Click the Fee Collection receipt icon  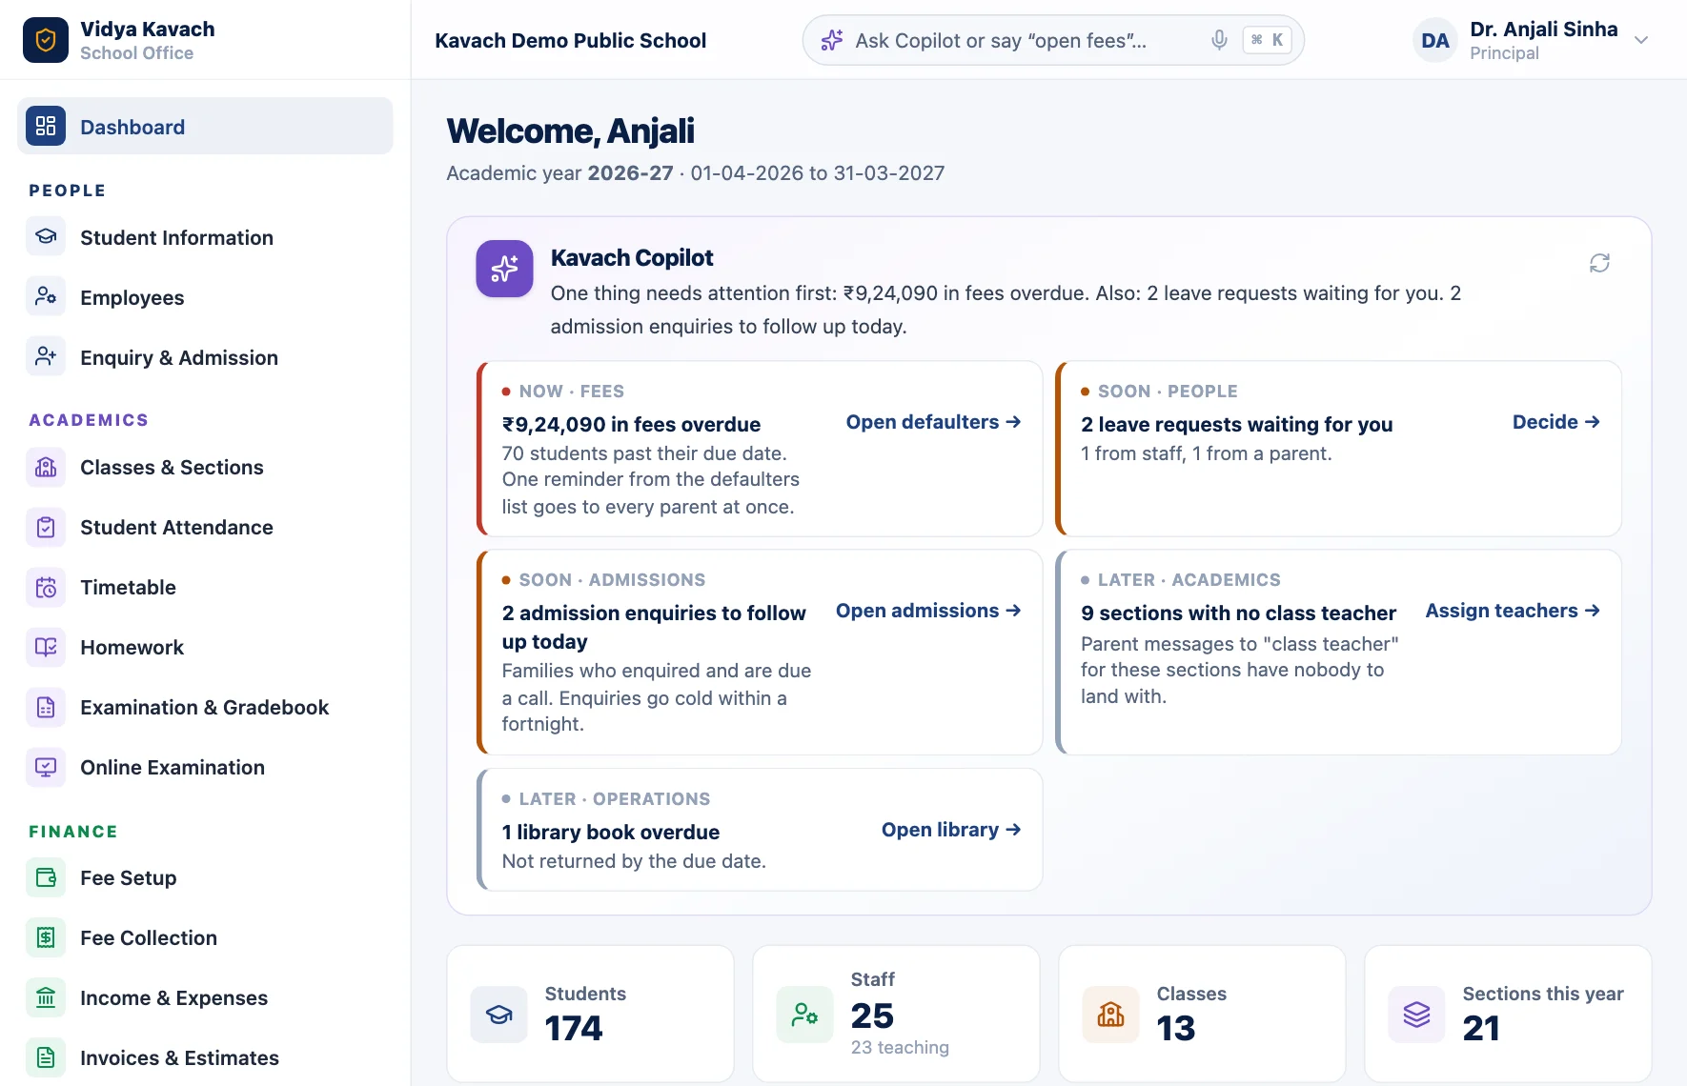(x=46, y=938)
